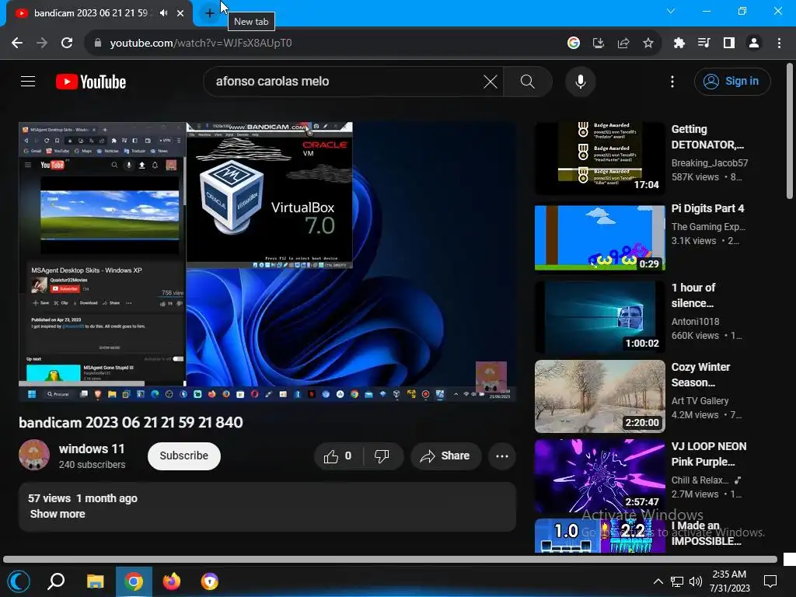Expand description with Show more

(58, 515)
